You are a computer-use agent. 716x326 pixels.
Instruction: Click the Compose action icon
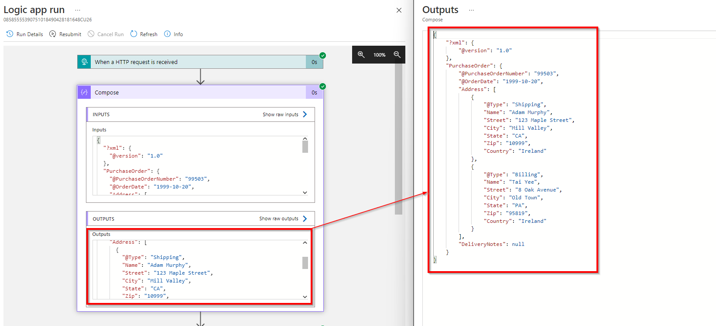click(84, 92)
